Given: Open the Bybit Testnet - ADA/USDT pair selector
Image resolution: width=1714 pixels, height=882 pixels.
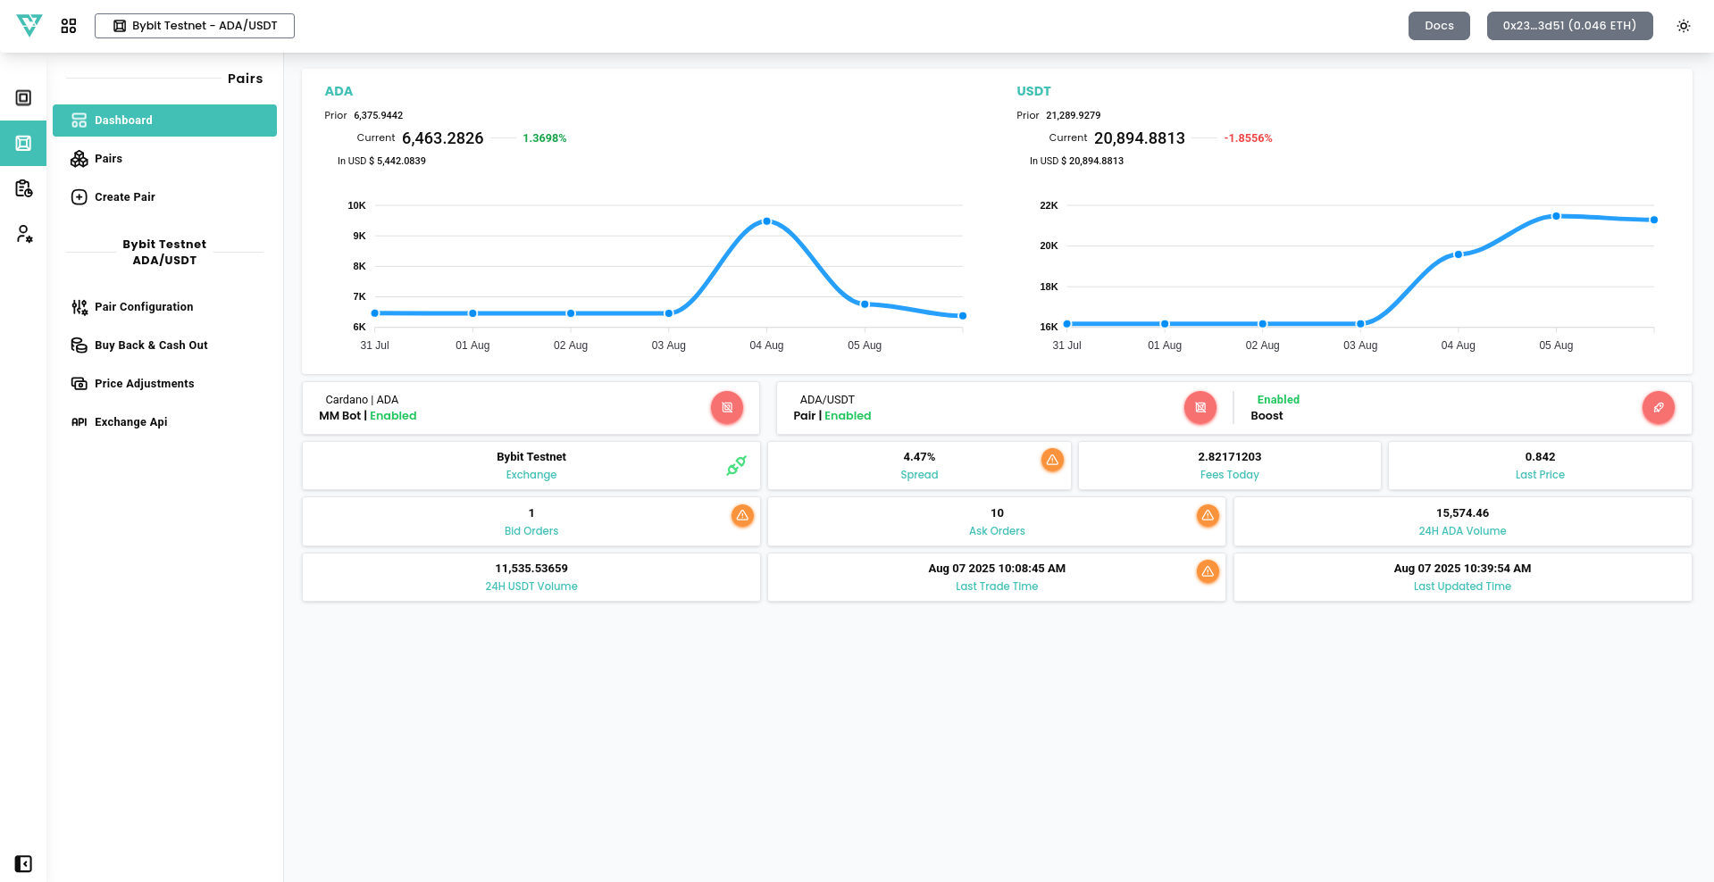Looking at the screenshot, I should click(x=195, y=26).
